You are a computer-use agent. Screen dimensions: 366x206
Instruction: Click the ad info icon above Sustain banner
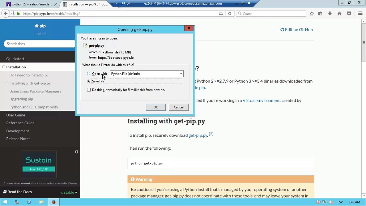click(x=77, y=152)
